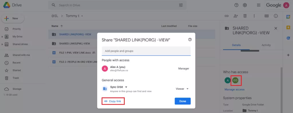Switch to the Details tab
Image resolution: width=293 pixels, height=113 pixels.
[x=236, y=45]
